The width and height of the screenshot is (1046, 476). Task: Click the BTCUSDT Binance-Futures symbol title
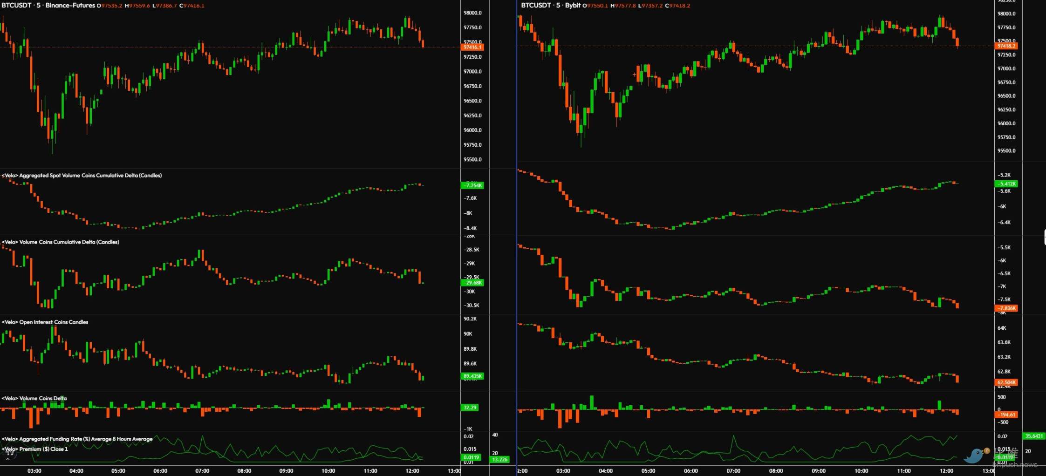pos(48,6)
